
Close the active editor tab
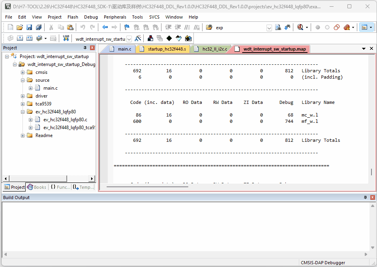[x=371, y=49]
